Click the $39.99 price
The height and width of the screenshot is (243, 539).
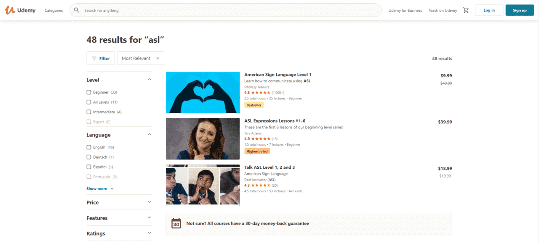445,122
